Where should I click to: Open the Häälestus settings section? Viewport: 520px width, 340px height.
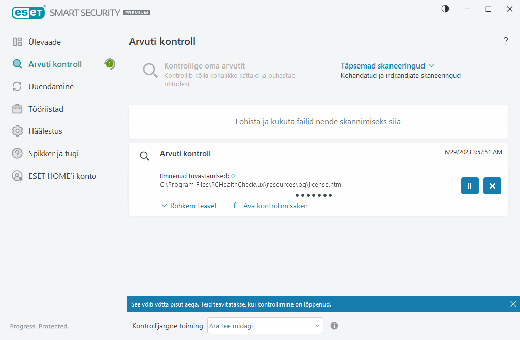tap(45, 131)
